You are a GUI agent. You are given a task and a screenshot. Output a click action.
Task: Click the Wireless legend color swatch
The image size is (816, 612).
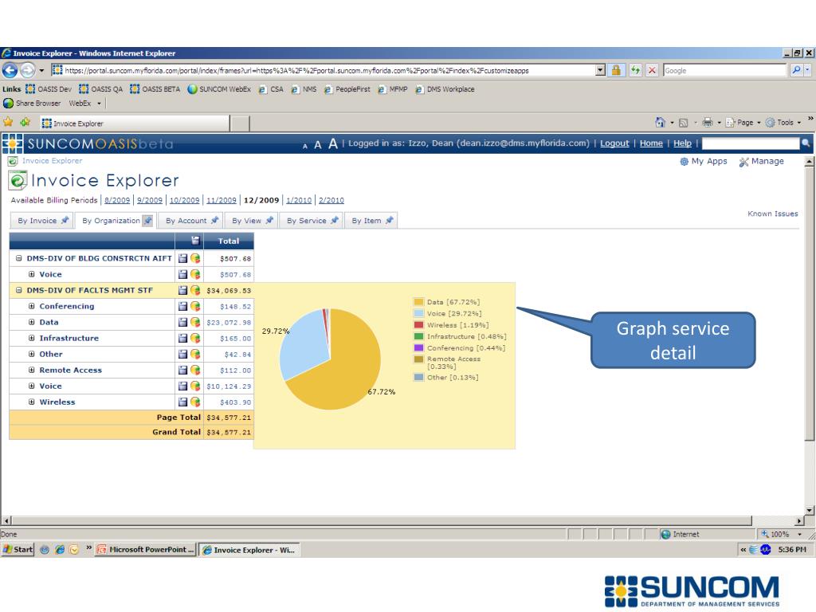pyautogui.click(x=418, y=325)
